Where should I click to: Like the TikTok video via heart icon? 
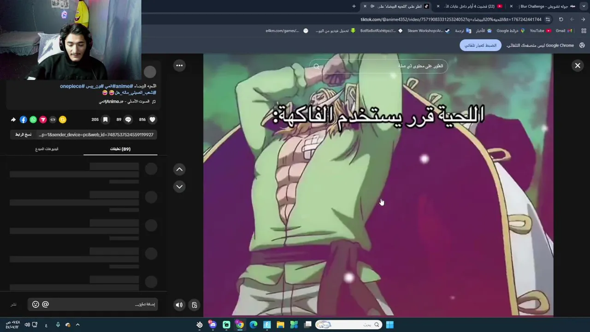coord(152,119)
